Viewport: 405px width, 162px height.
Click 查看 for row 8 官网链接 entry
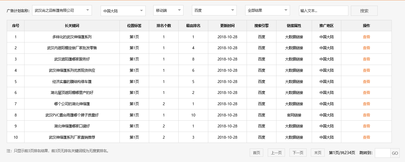pyautogui.click(x=366, y=115)
